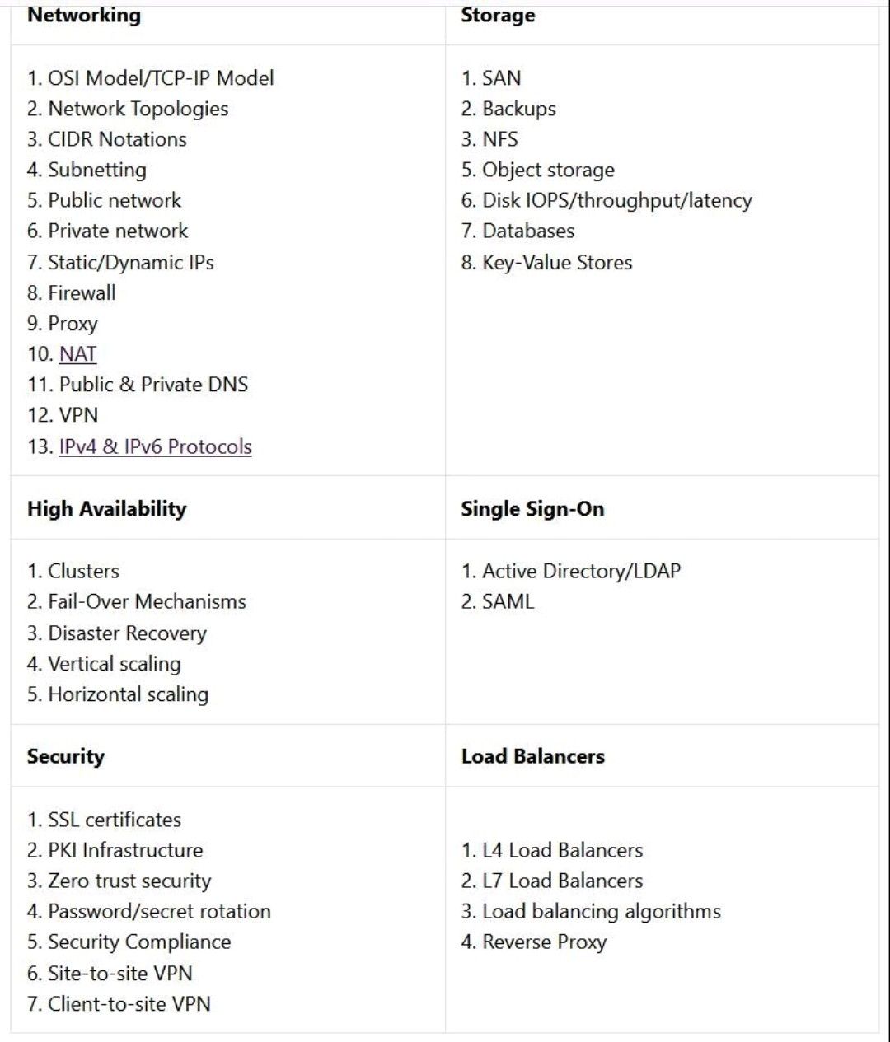Click the Networking column header

(84, 15)
